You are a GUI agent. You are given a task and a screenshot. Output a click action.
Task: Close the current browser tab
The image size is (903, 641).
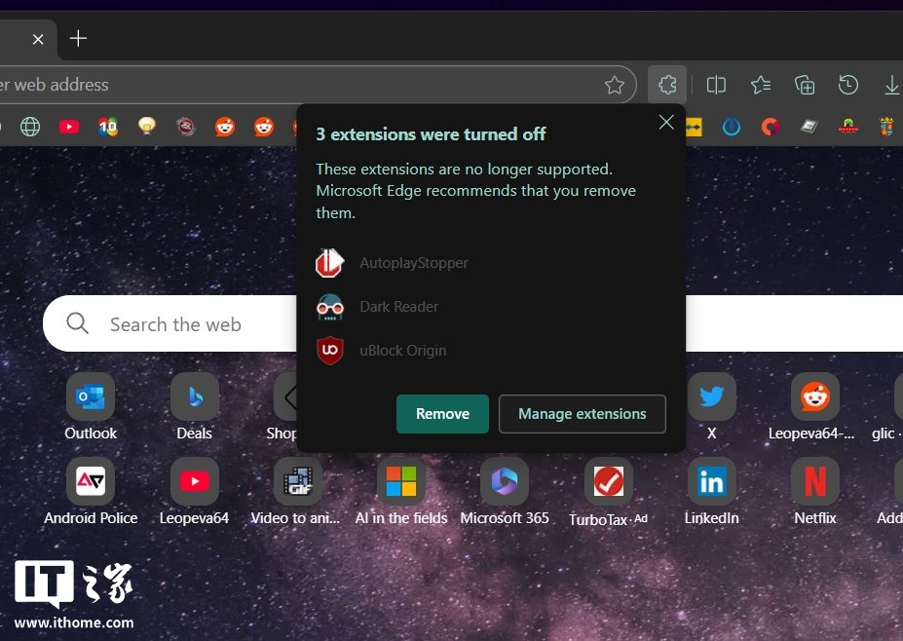coord(38,39)
